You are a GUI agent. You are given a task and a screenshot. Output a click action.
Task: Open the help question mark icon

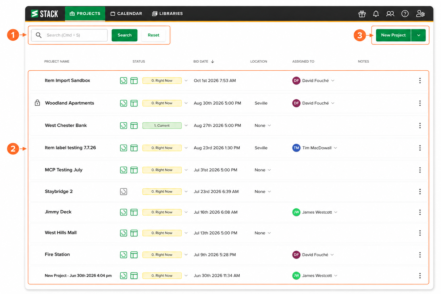[x=405, y=13]
